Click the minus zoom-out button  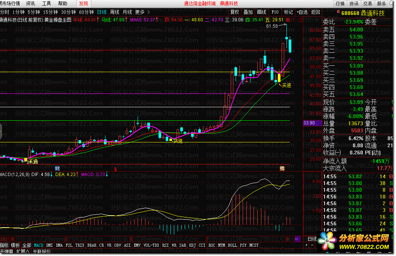312,245
